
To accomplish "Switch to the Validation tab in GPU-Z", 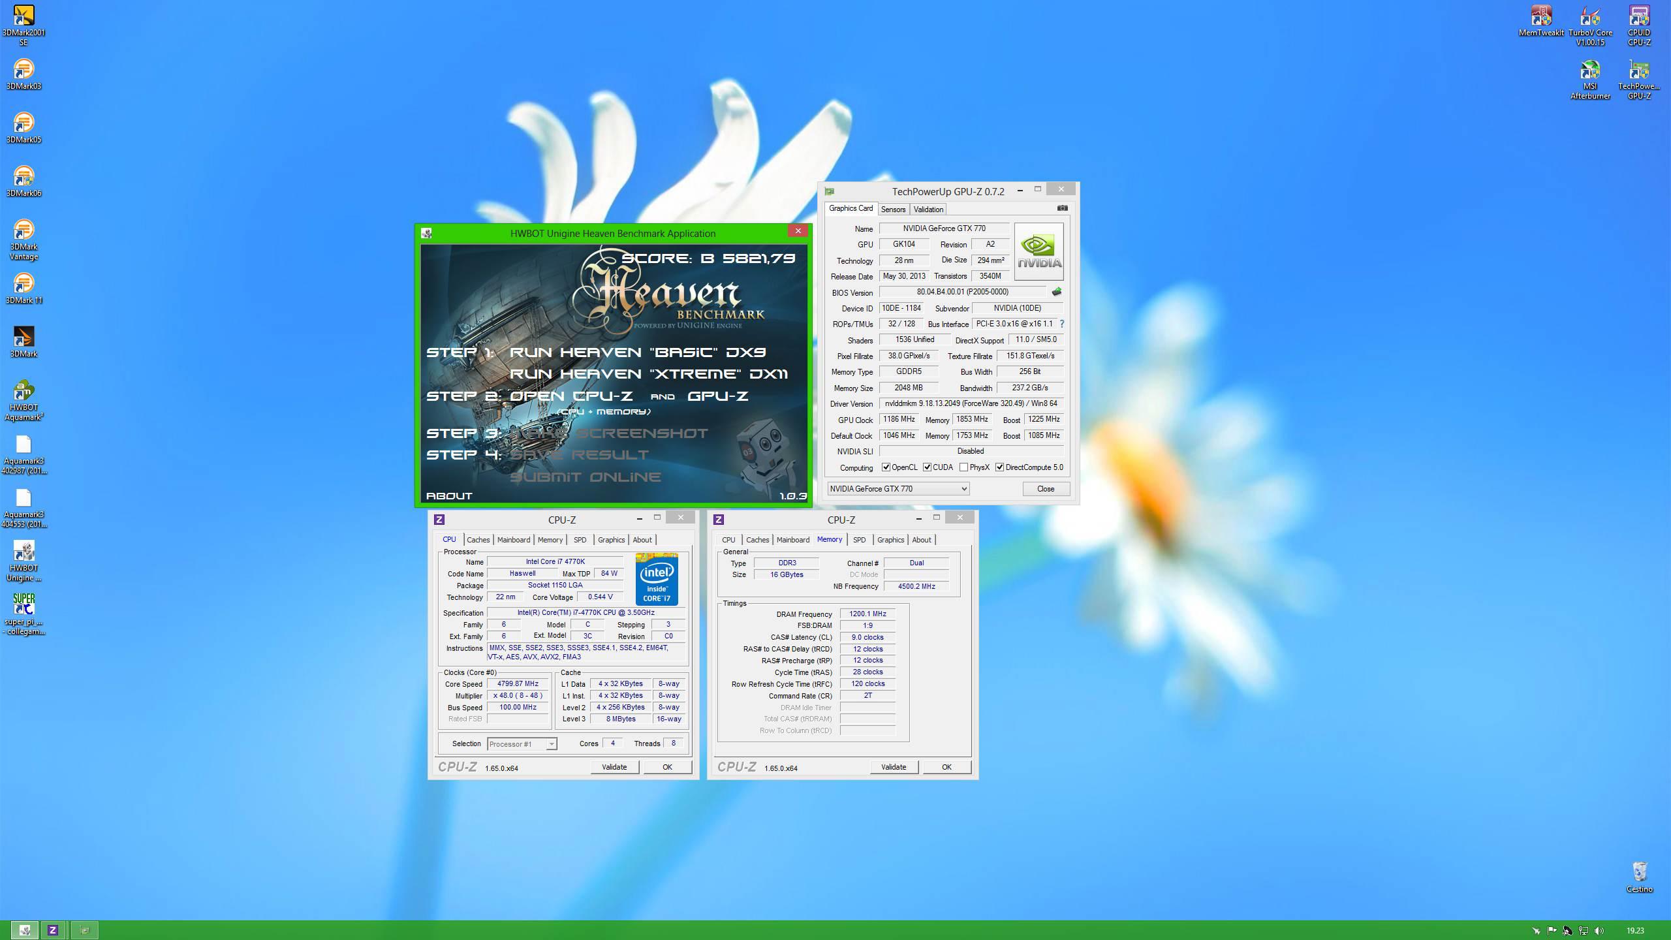I will tap(928, 210).
